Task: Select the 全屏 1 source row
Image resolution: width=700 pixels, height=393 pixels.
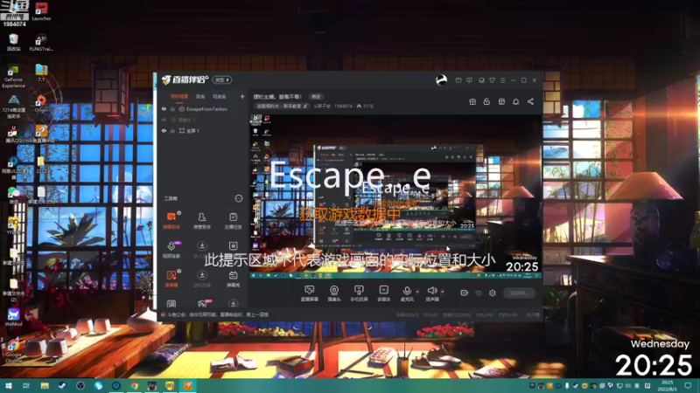Action: click(x=201, y=130)
